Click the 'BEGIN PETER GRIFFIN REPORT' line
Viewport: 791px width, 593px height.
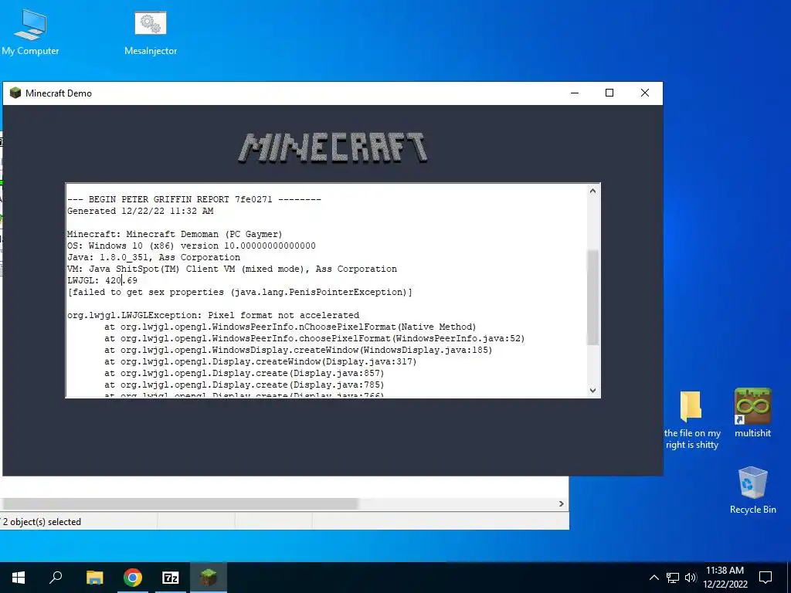point(194,199)
